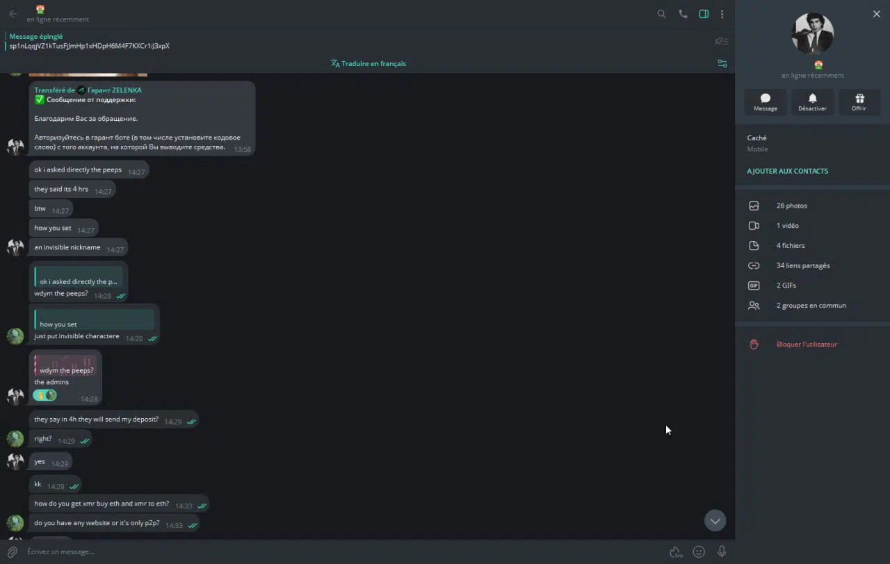This screenshot has width=890, height=564.
Task: Open auto-delete timer flame icon
Action: (675, 551)
